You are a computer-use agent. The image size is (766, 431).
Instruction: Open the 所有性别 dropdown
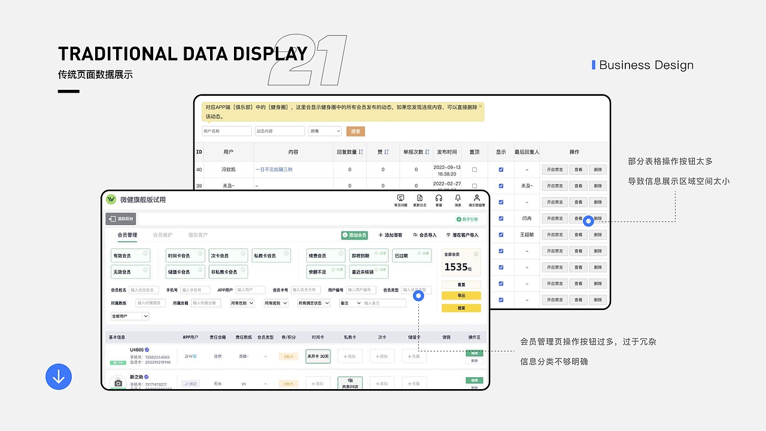tap(242, 303)
